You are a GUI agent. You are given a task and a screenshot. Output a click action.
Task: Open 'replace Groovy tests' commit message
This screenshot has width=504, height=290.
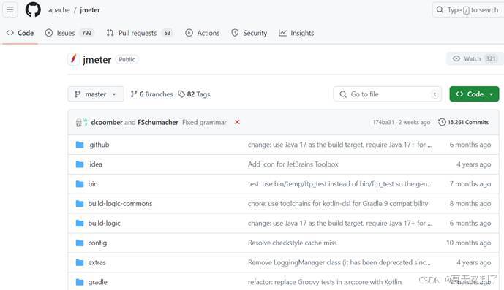tap(325, 282)
